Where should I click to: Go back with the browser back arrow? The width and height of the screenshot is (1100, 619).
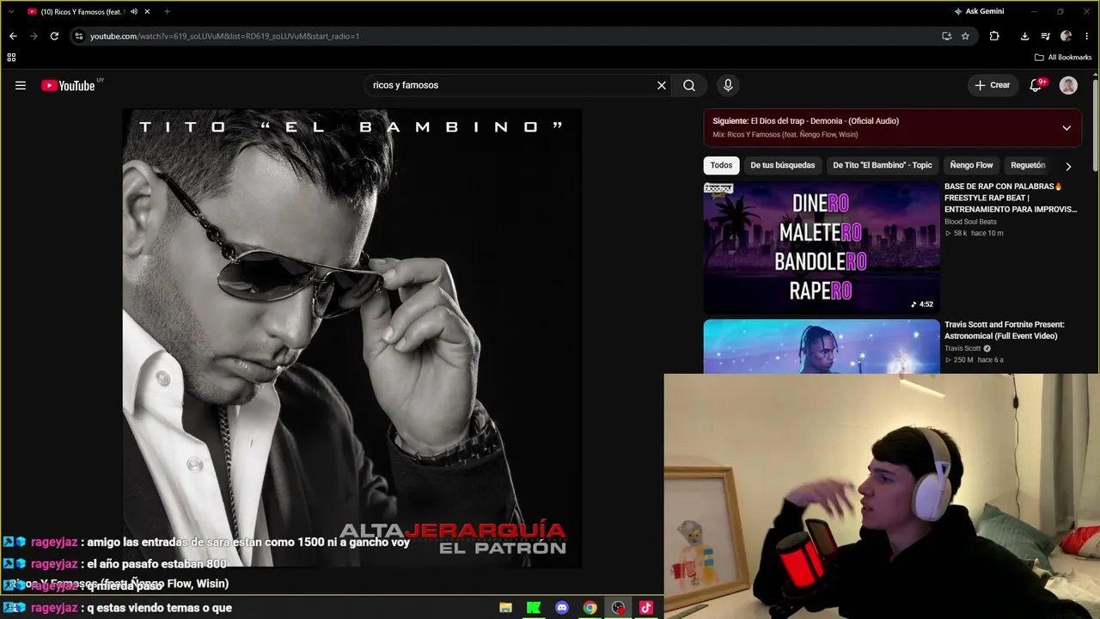(x=13, y=36)
